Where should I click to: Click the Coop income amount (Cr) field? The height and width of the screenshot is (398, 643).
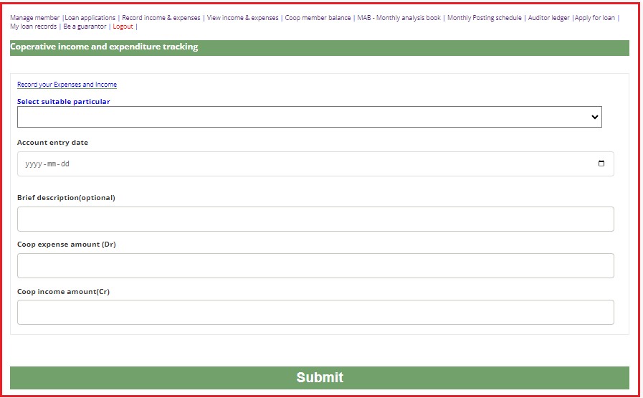[315, 312]
